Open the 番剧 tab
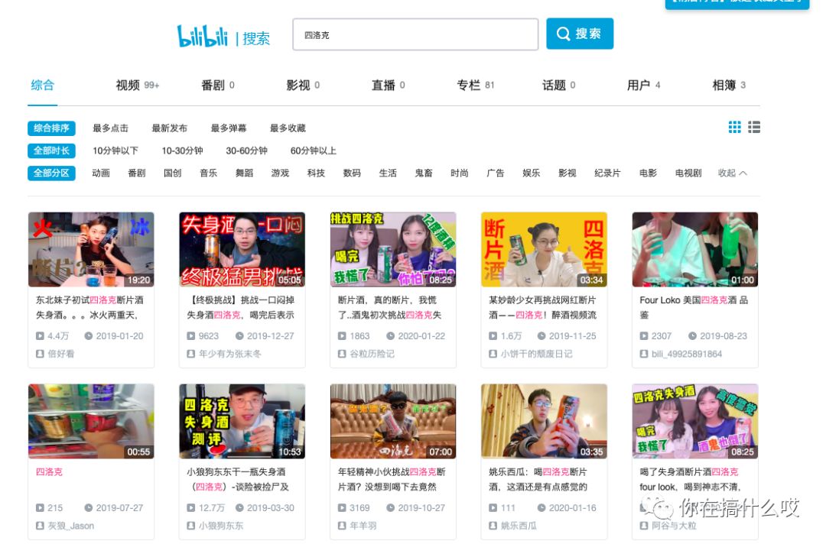This screenshot has width=826, height=544. pos(217,86)
